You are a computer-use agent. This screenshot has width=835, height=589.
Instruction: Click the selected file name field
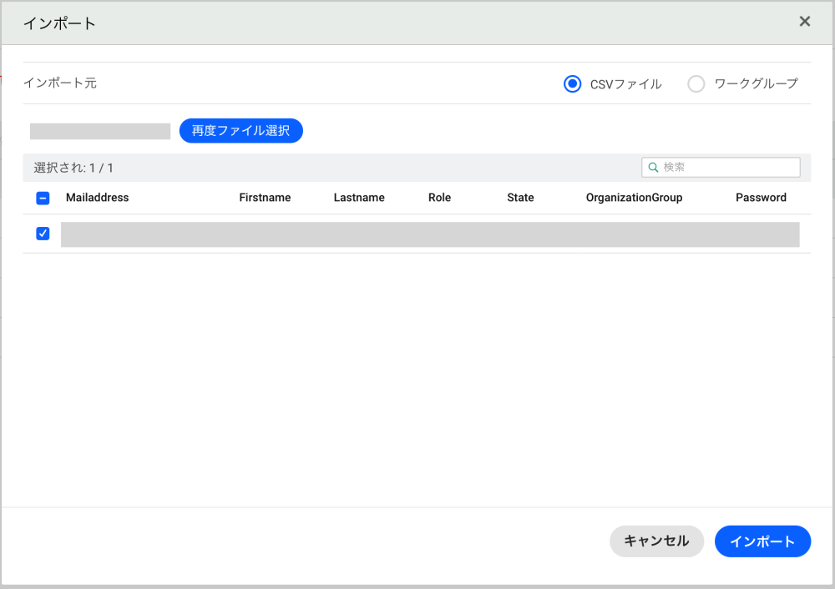[x=100, y=131]
